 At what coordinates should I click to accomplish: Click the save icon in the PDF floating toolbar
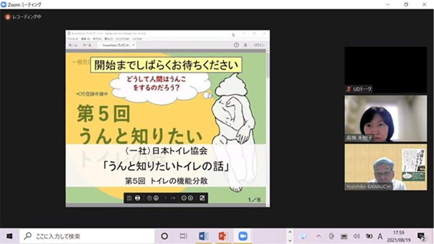(129, 198)
